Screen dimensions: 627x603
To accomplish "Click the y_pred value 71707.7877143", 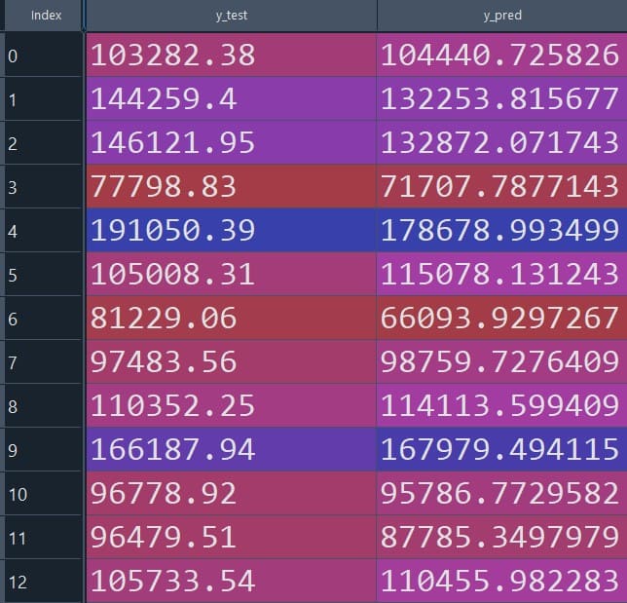I will pos(501,187).
